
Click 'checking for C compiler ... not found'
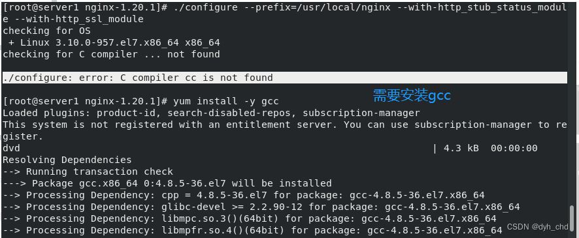pos(111,55)
